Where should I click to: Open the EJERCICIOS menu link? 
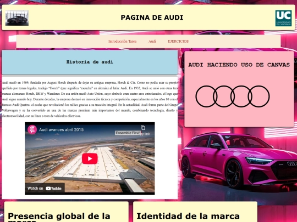pos(178,41)
